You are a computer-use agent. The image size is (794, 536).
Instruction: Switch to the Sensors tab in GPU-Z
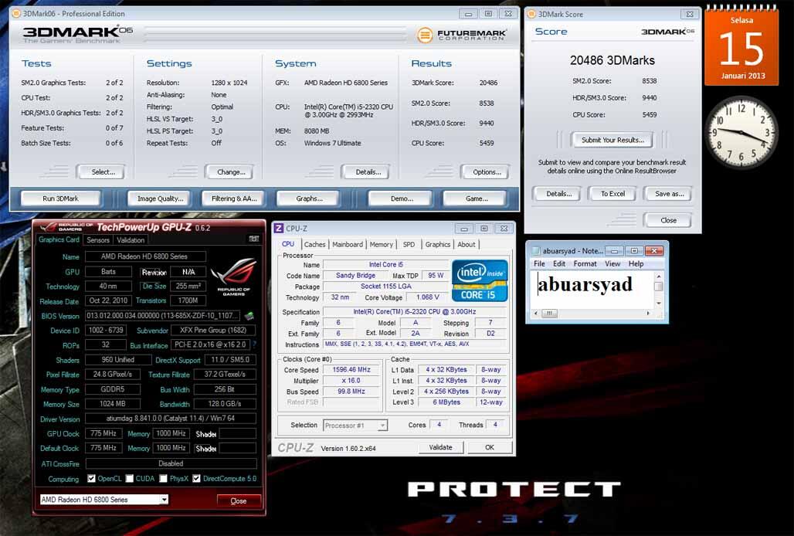click(98, 240)
